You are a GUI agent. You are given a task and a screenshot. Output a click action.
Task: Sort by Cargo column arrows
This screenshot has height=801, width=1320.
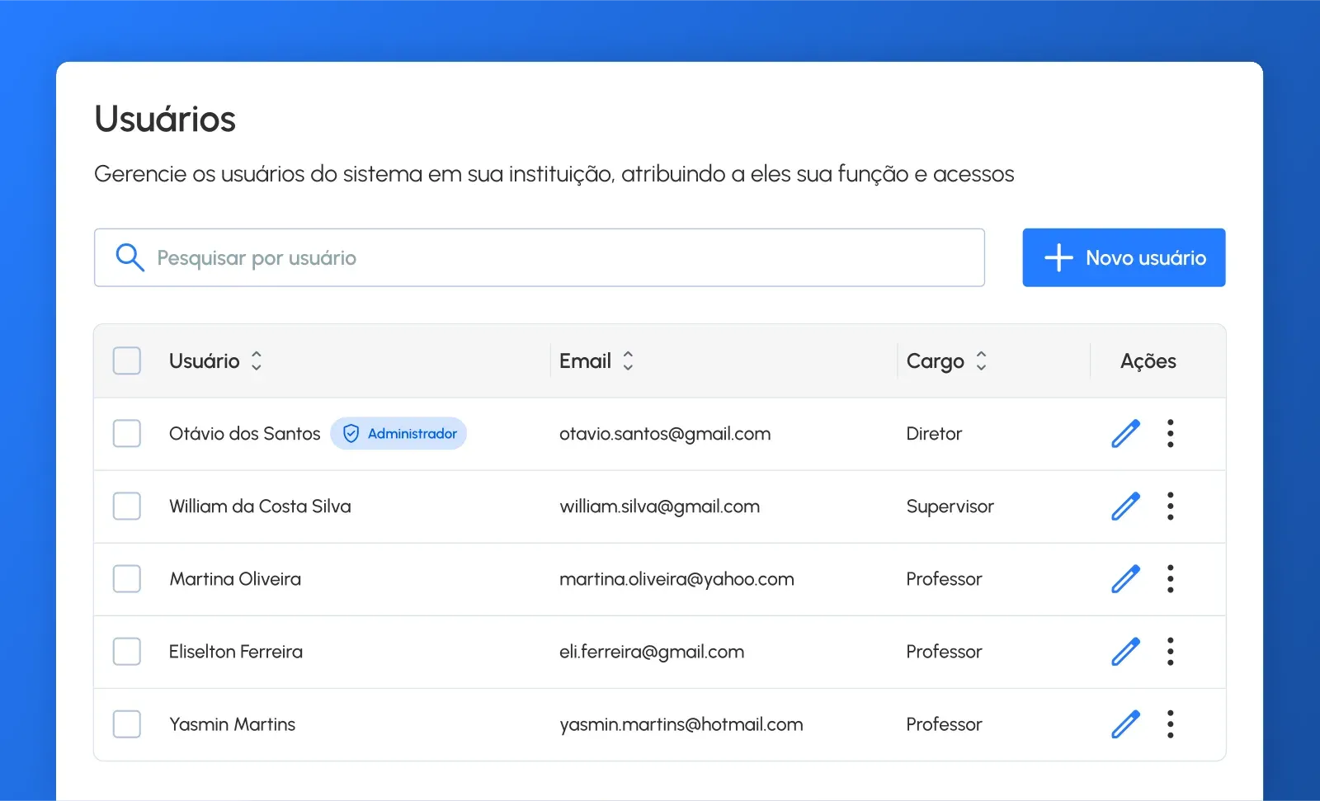tap(981, 360)
